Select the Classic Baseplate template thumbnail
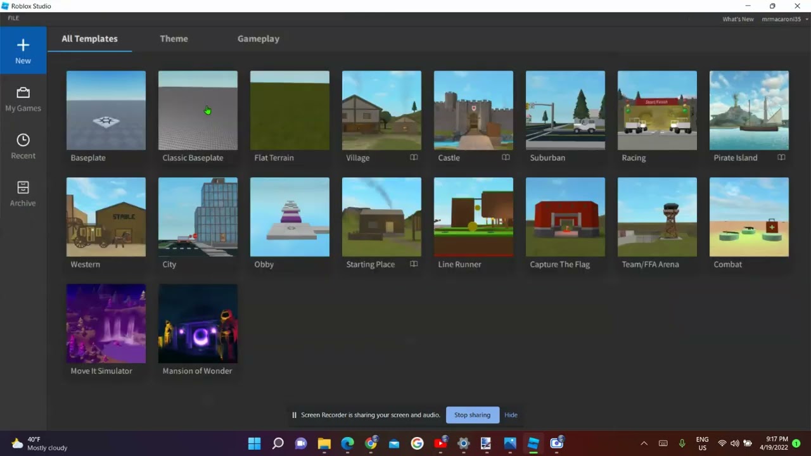 click(x=198, y=110)
